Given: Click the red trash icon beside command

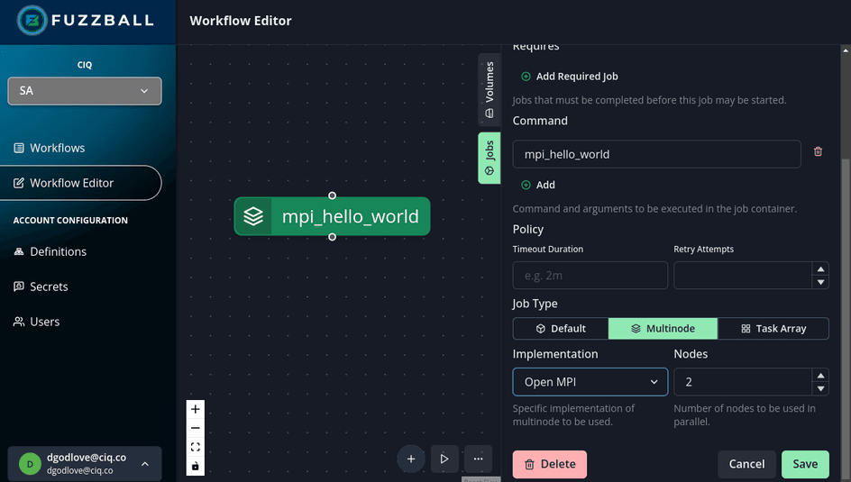Looking at the screenshot, I should coord(818,152).
